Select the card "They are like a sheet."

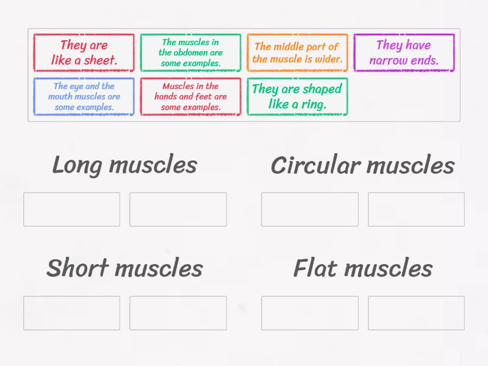84,52
